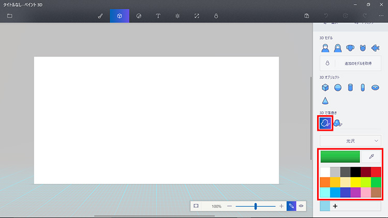Image resolution: width=388 pixels, height=218 pixels.
Task: Add a custom color with plus button
Action: click(335, 206)
